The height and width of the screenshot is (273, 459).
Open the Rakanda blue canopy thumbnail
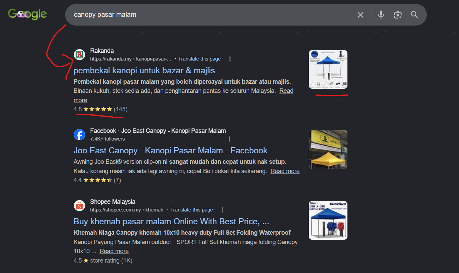[328, 69]
